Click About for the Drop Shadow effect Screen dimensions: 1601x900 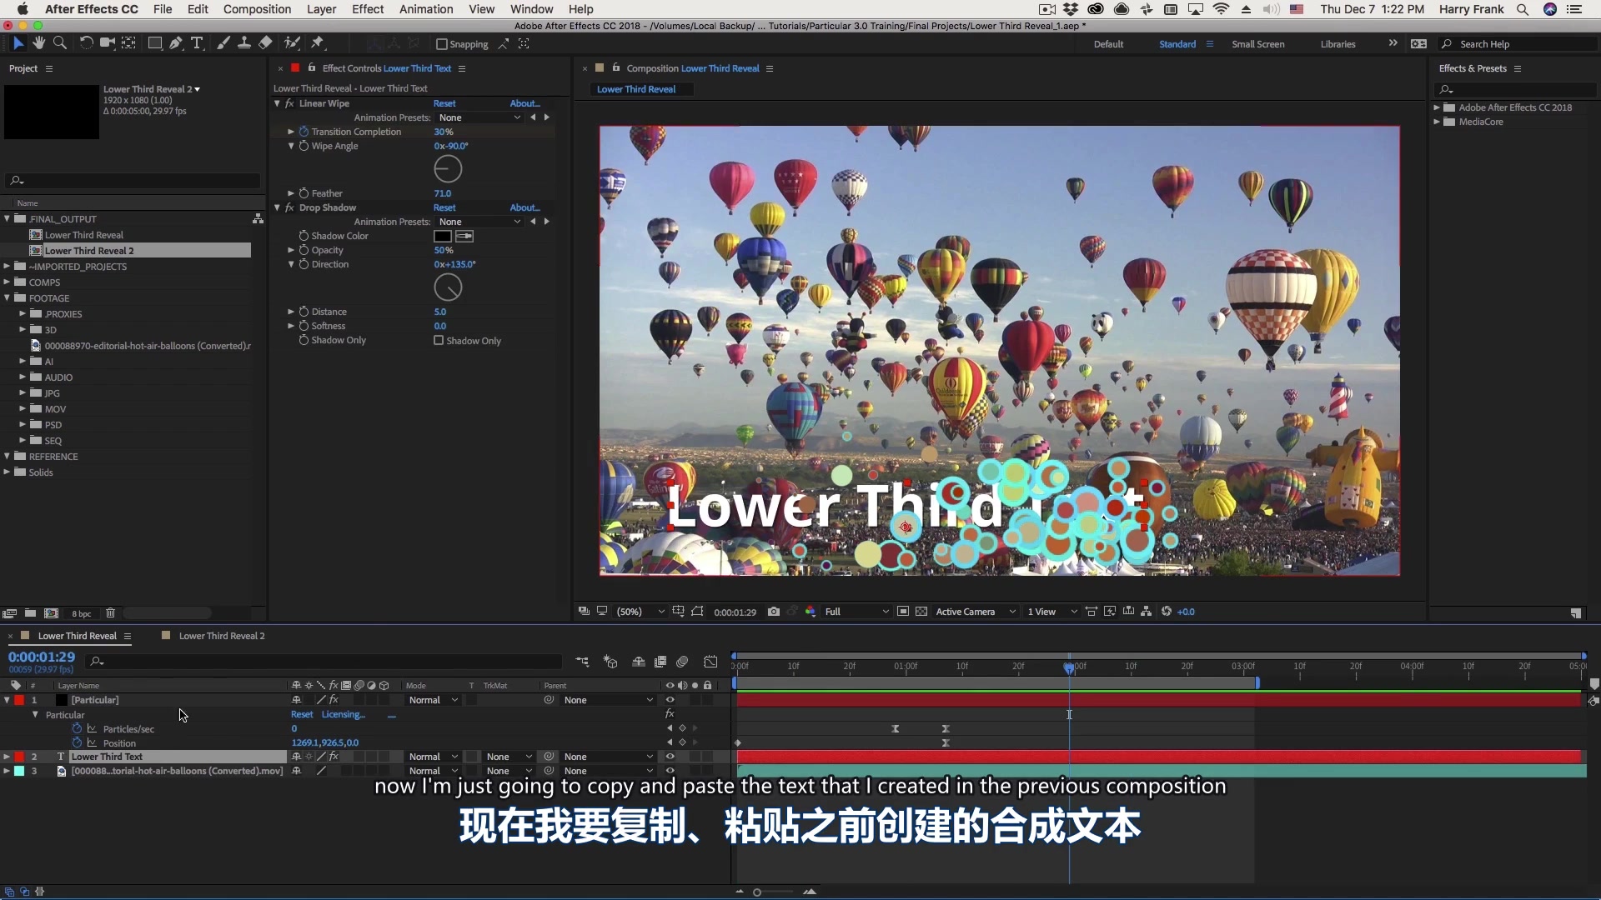click(524, 207)
